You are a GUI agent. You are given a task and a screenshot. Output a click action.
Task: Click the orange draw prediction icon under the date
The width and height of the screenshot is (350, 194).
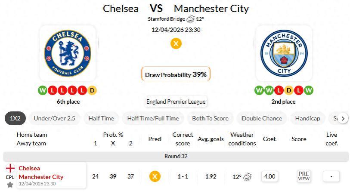(x=176, y=43)
